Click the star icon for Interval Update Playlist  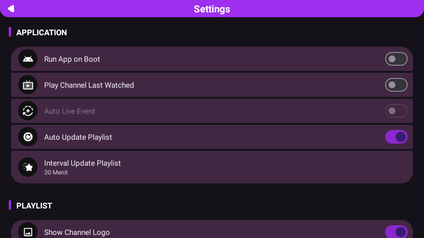click(28, 167)
